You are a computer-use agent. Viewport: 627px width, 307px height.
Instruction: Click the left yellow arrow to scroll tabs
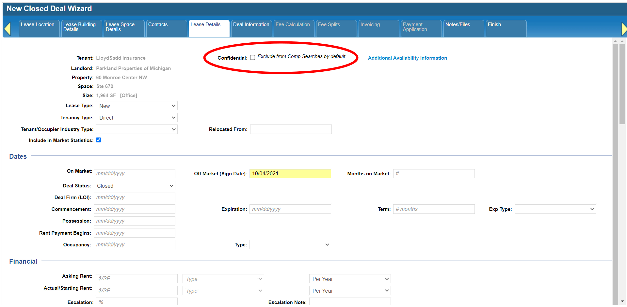8,29
